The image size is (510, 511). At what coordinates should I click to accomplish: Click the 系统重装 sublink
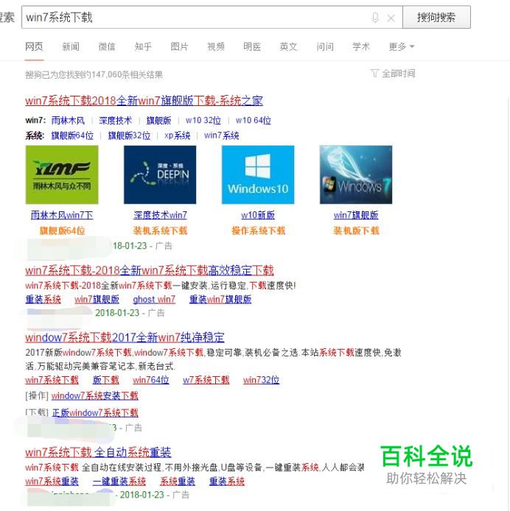click(x=178, y=482)
